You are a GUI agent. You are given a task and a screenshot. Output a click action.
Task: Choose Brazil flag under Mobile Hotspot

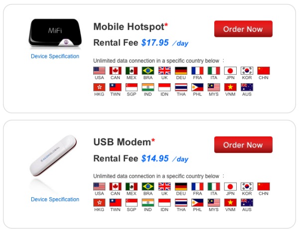pos(148,71)
